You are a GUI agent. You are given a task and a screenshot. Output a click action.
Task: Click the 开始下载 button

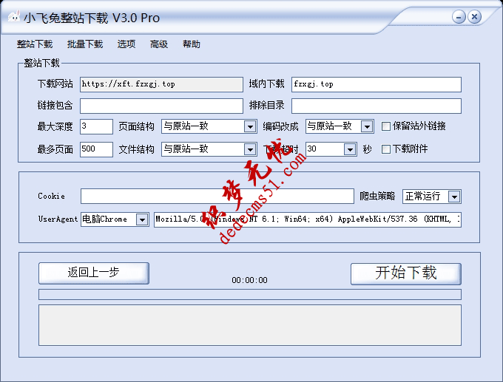(405, 273)
